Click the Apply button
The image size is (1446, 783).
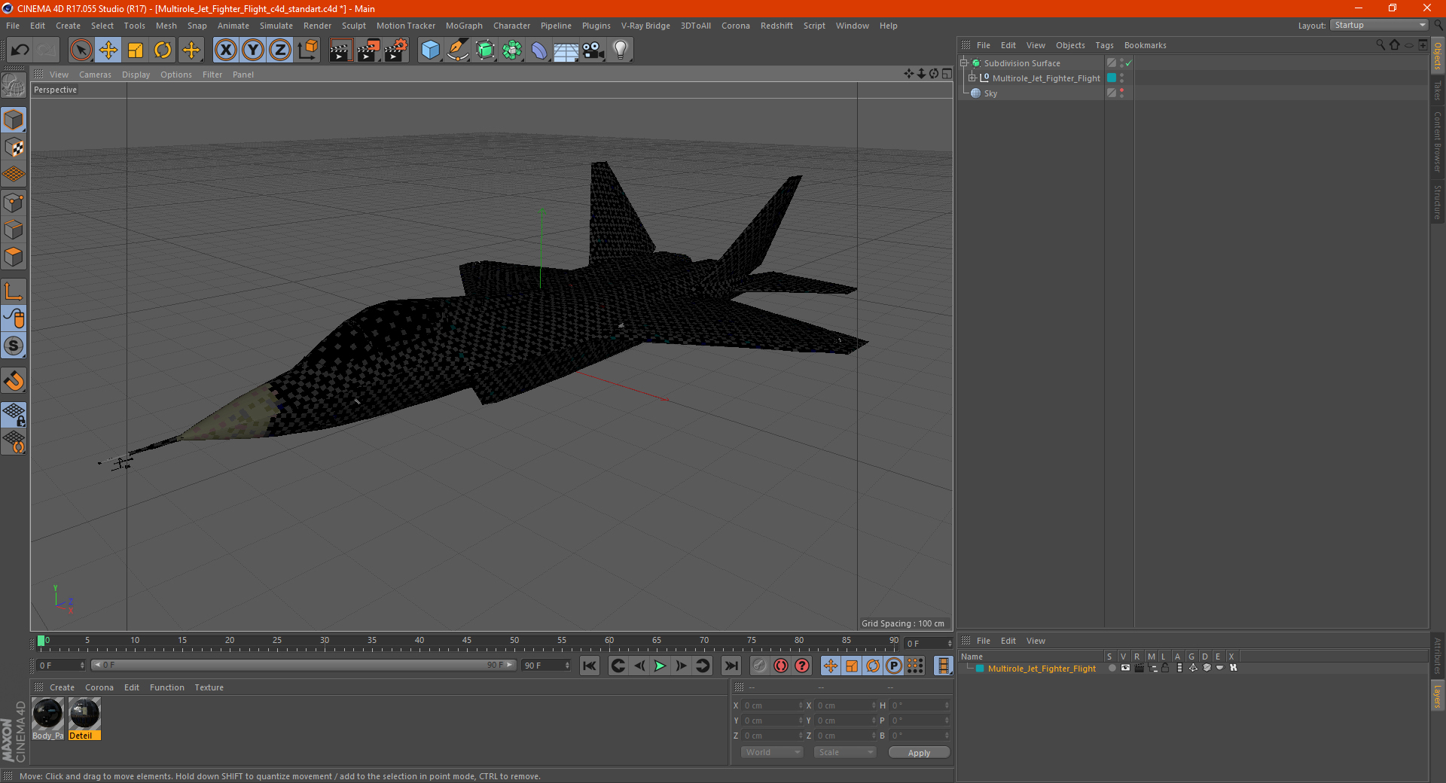coord(919,753)
